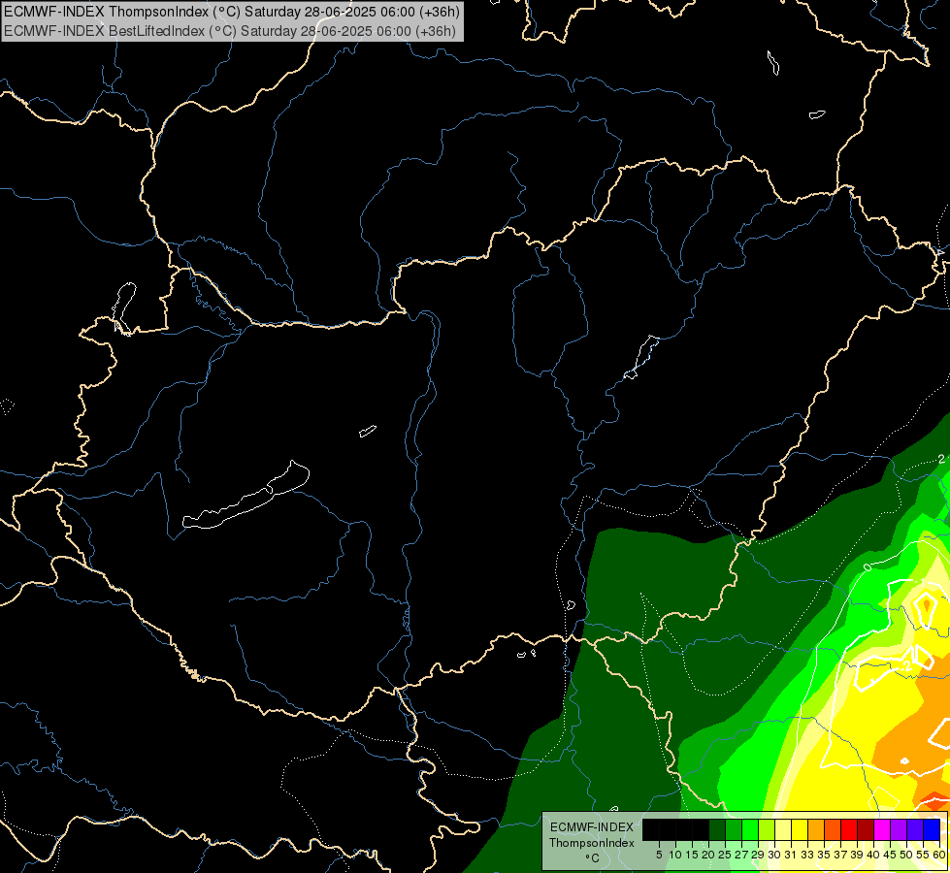Select the red 37–39 legend swatch
950x873 pixels.
[849, 829]
